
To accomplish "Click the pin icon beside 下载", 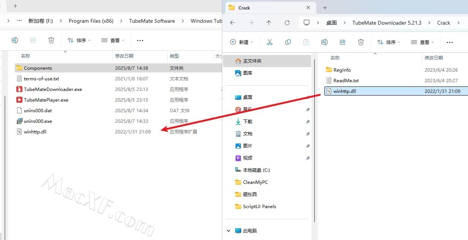I will click(x=308, y=122).
